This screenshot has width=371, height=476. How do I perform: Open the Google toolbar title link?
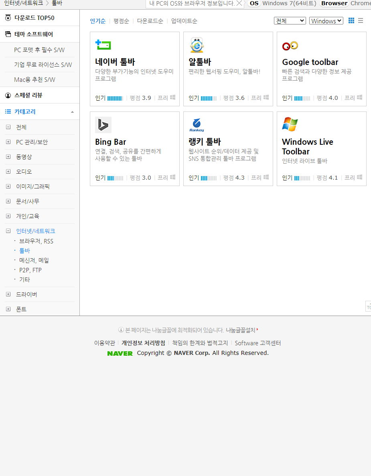coord(310,62)
